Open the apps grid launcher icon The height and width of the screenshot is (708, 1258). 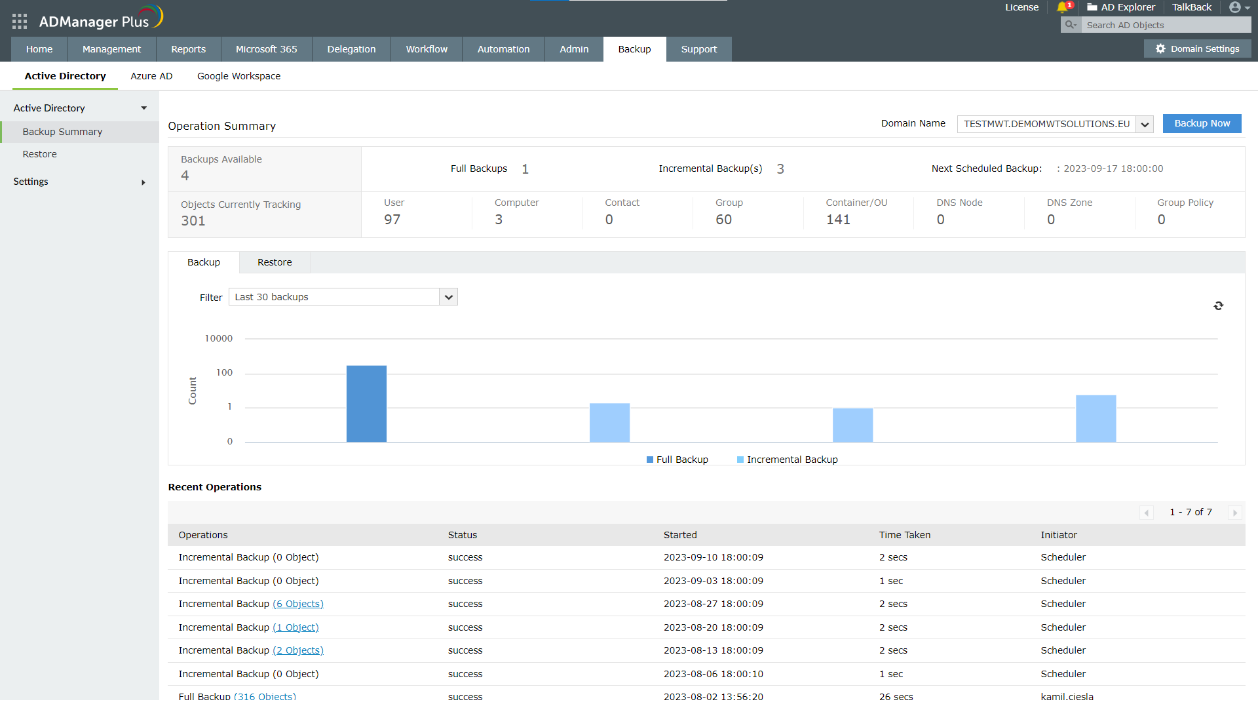(20, 22)
